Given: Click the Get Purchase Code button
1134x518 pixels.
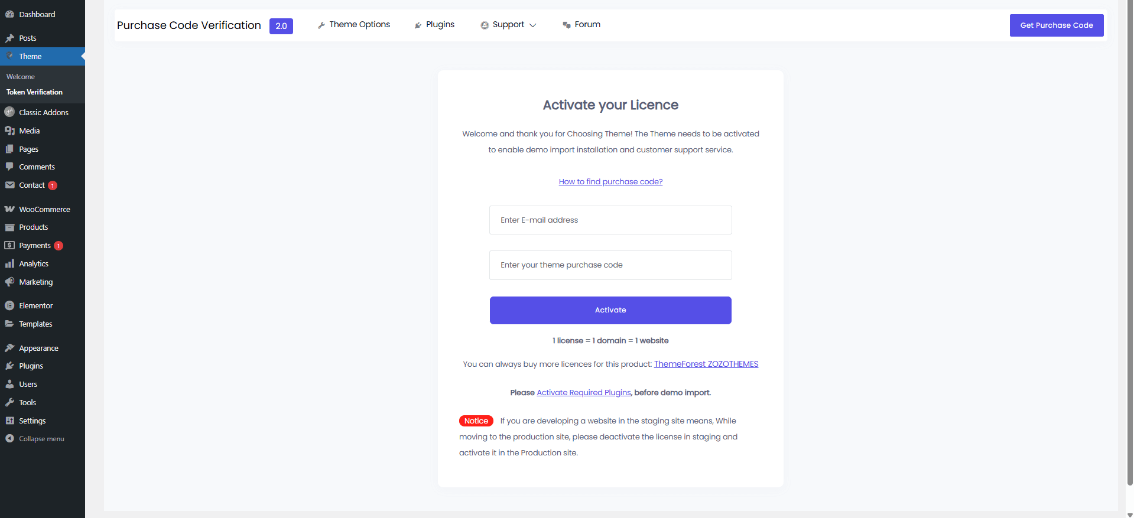Looking at the screenshot, I should [x=1056, y=25].
